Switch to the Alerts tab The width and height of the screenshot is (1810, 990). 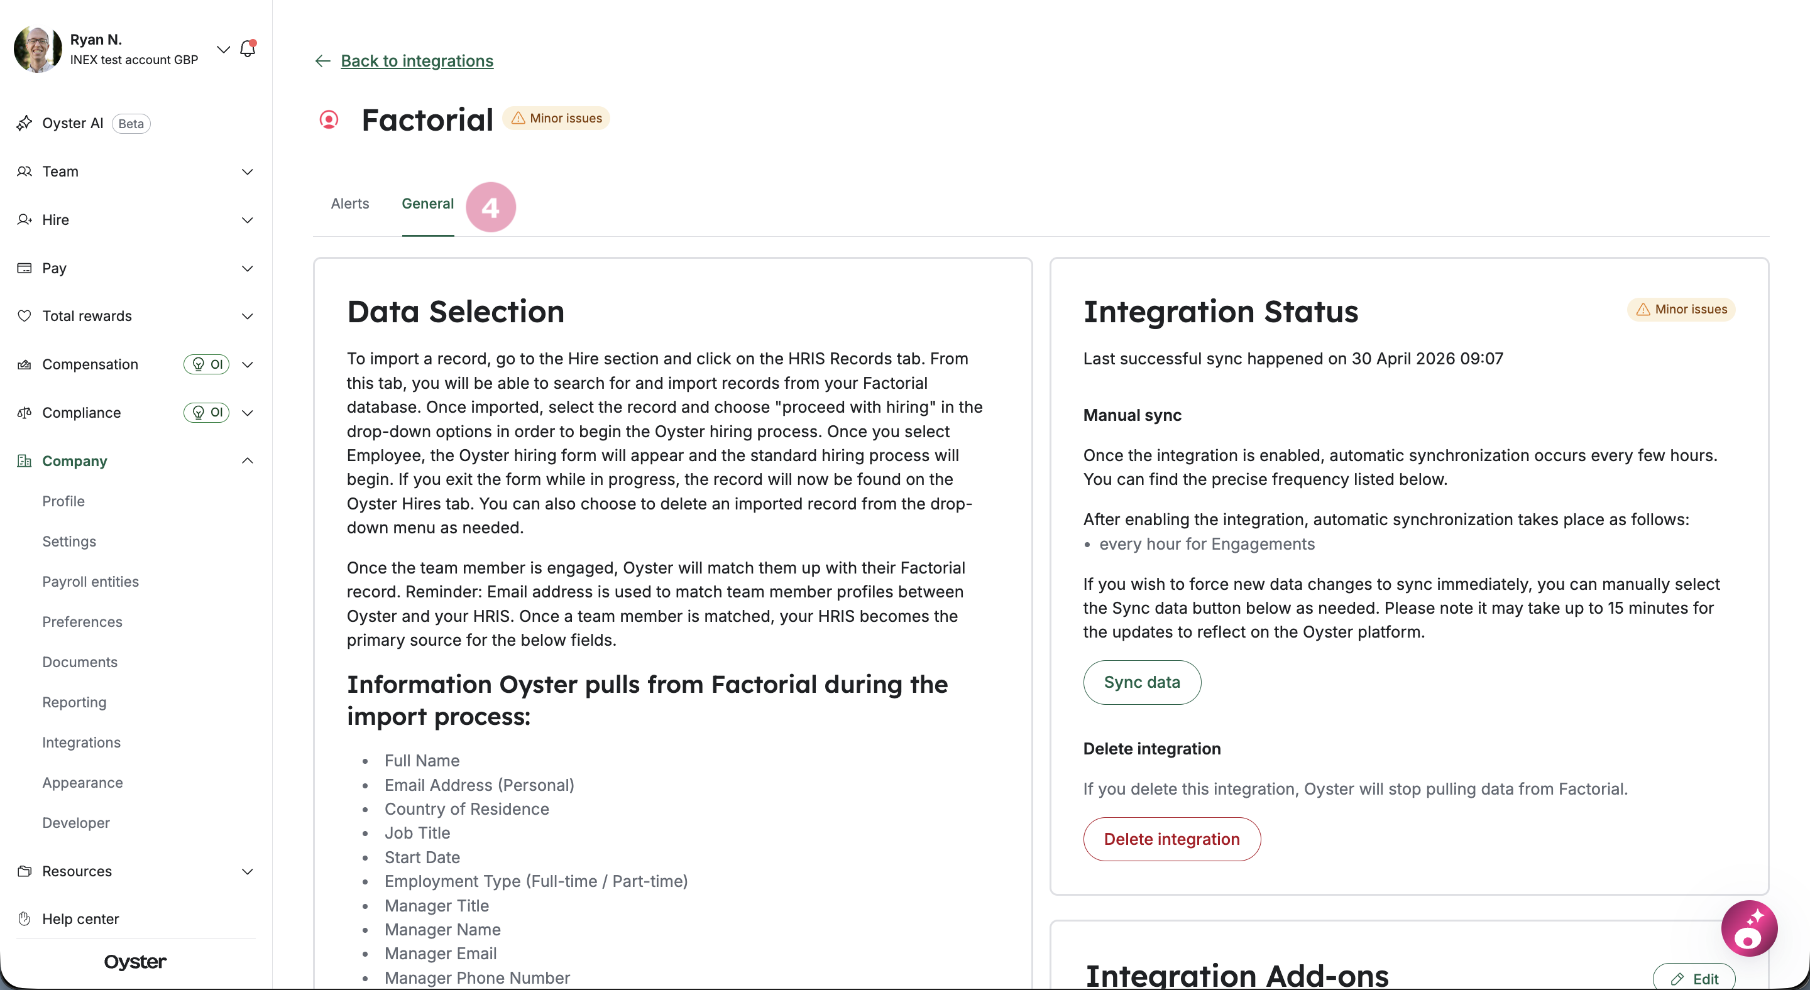click(350, 204)
